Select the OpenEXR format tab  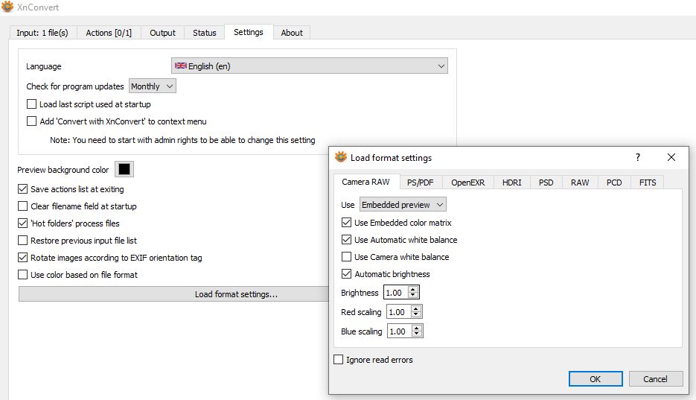click(x=467, y=182)
